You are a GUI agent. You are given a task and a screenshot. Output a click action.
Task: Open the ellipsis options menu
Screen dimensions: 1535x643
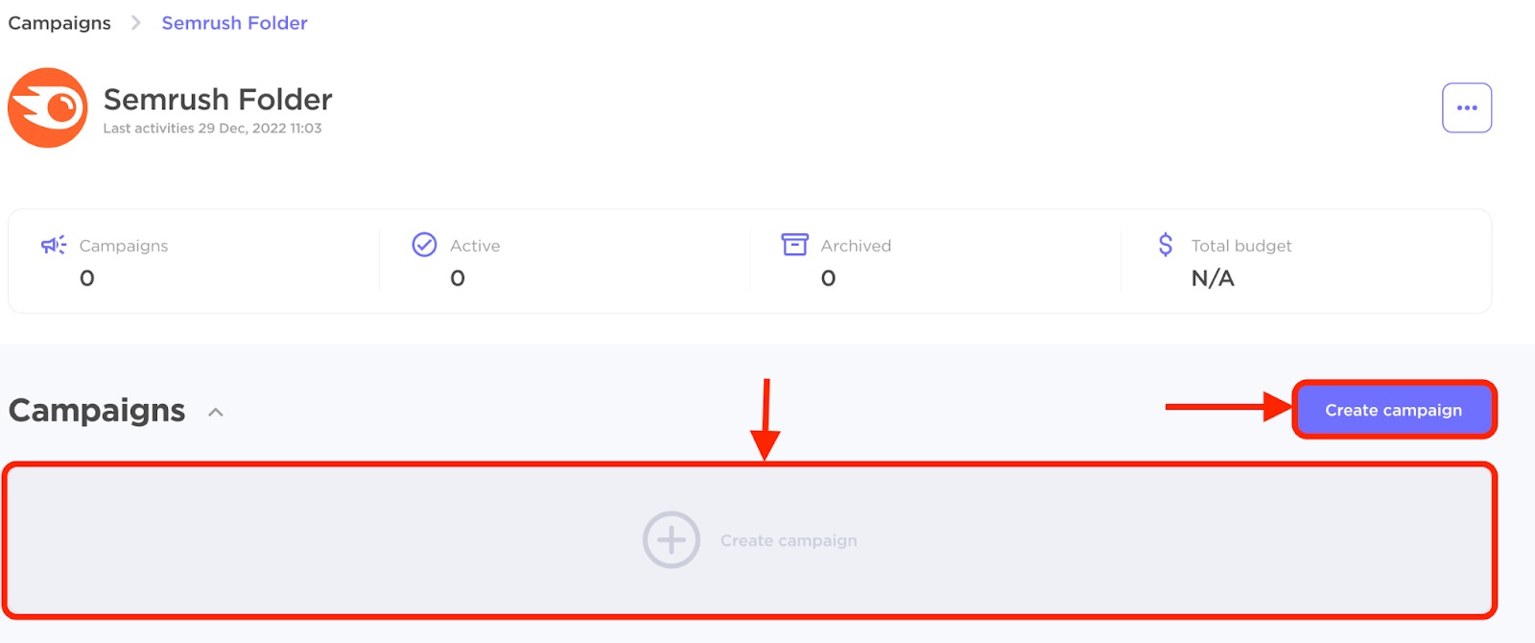click(x=1466, y=107)
